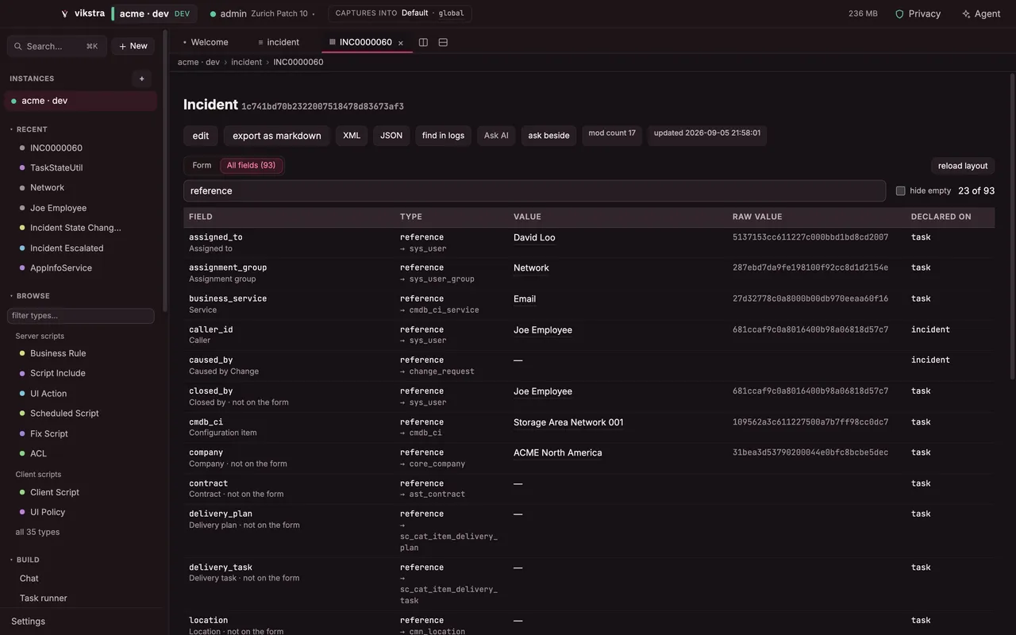Open the admin Zurich Patch 10 menu
This screenshot has width=1016, height=635.
[262, 13]
